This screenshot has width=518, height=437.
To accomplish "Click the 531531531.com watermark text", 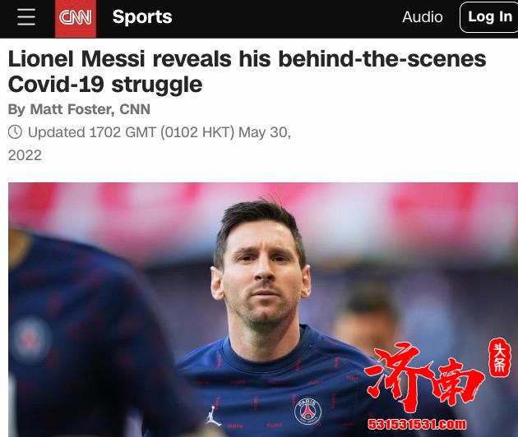I will pos(417,424).
